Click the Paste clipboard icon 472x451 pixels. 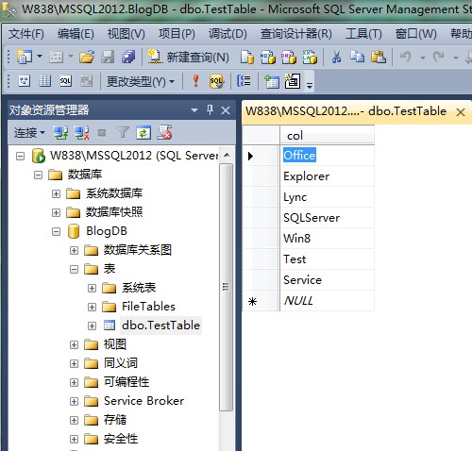[379, 57]
